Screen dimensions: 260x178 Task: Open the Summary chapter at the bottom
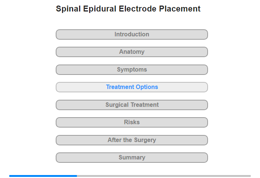[131, 158]
